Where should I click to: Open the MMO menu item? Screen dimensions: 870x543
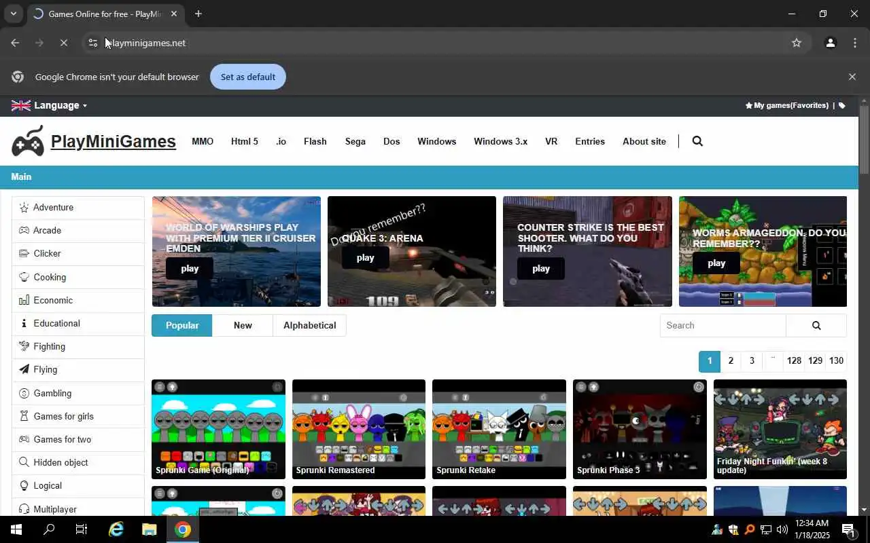click(203, 141)
